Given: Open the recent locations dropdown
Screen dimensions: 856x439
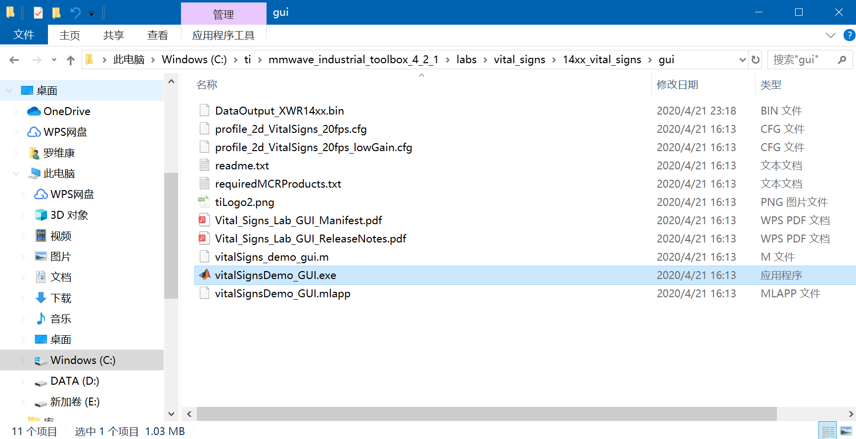Looking at the screenshot, I should (x=54, y=60).
